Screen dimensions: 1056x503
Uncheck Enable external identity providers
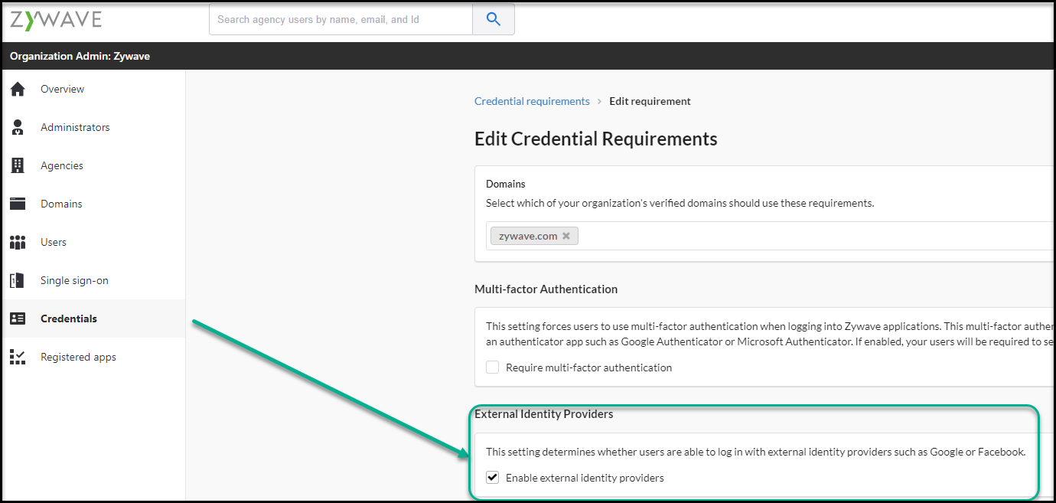click(492, 476)
